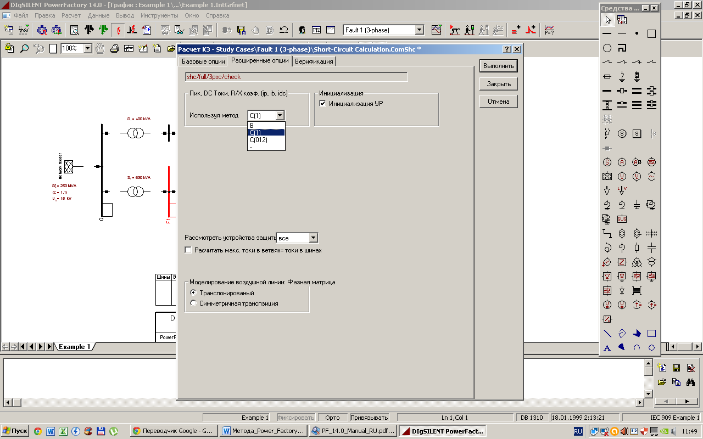This screenshot has height=439, width=703.
Task: Click the user profile head icon
Action: tap(302, 30)
